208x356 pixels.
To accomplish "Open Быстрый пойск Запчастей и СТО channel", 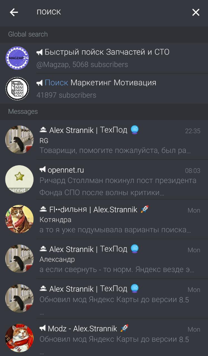I will (104, 58).
